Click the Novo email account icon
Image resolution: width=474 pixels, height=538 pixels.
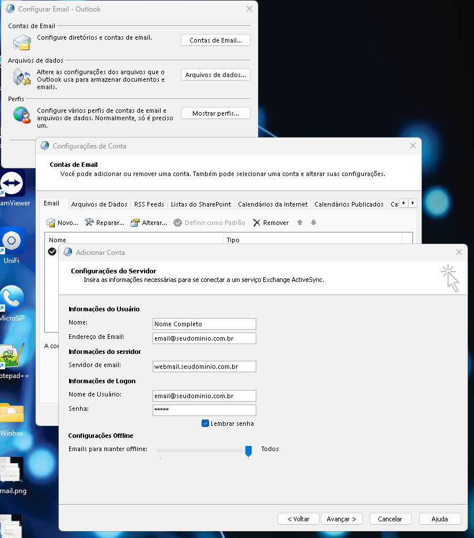point(51,223)
